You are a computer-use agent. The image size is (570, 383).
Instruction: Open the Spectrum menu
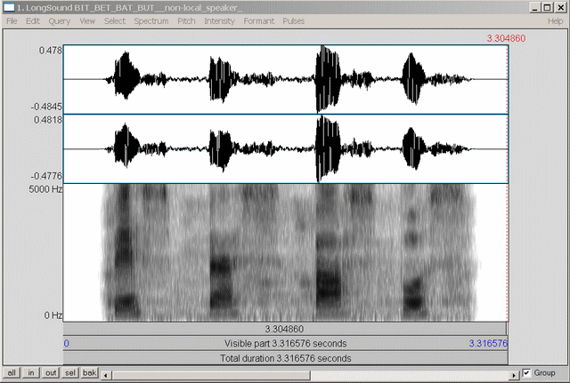coord(151,20)
